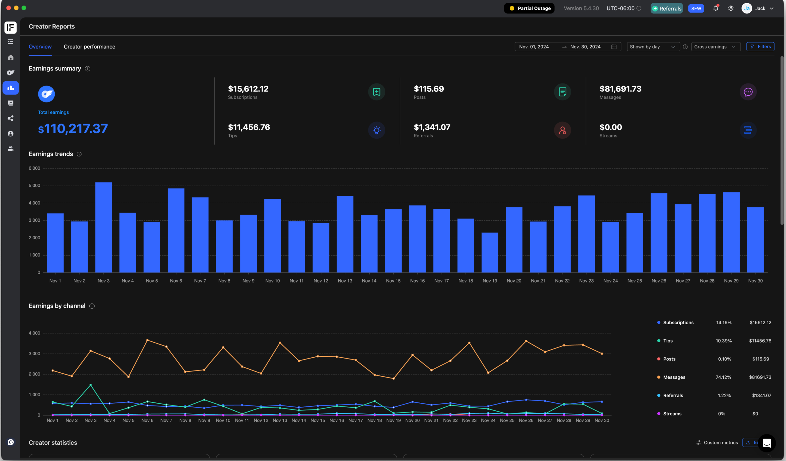This screenshot has width=786, height=461.
Task: Click the Tips lightbulb icon
Action: (x=376, y=130)
